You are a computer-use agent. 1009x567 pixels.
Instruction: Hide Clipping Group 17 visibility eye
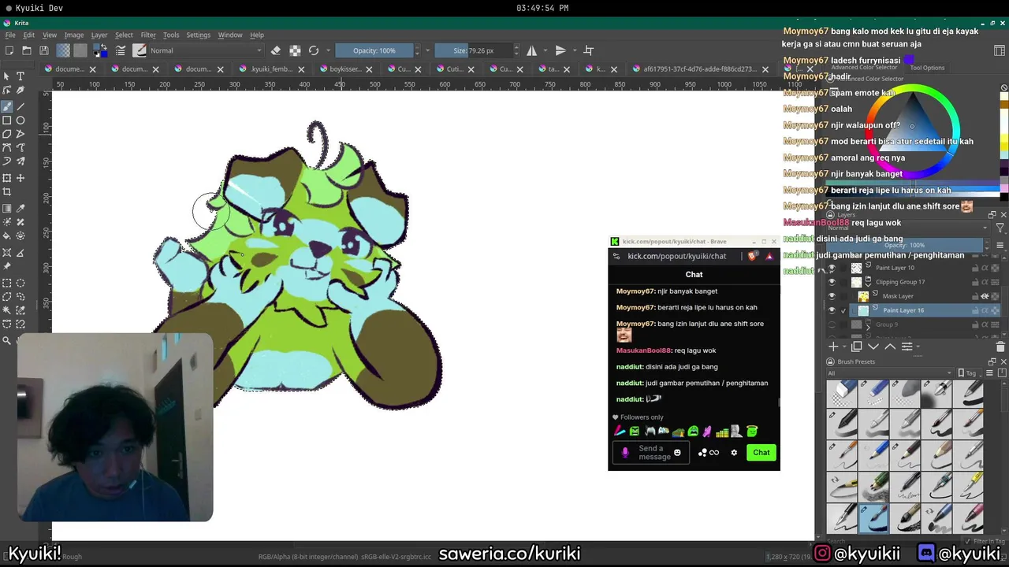point(832,282)
